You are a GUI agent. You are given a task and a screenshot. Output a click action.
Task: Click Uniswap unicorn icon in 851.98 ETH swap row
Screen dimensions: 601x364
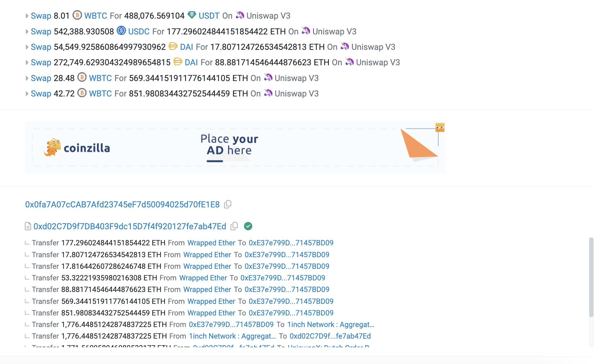(268, 93)
